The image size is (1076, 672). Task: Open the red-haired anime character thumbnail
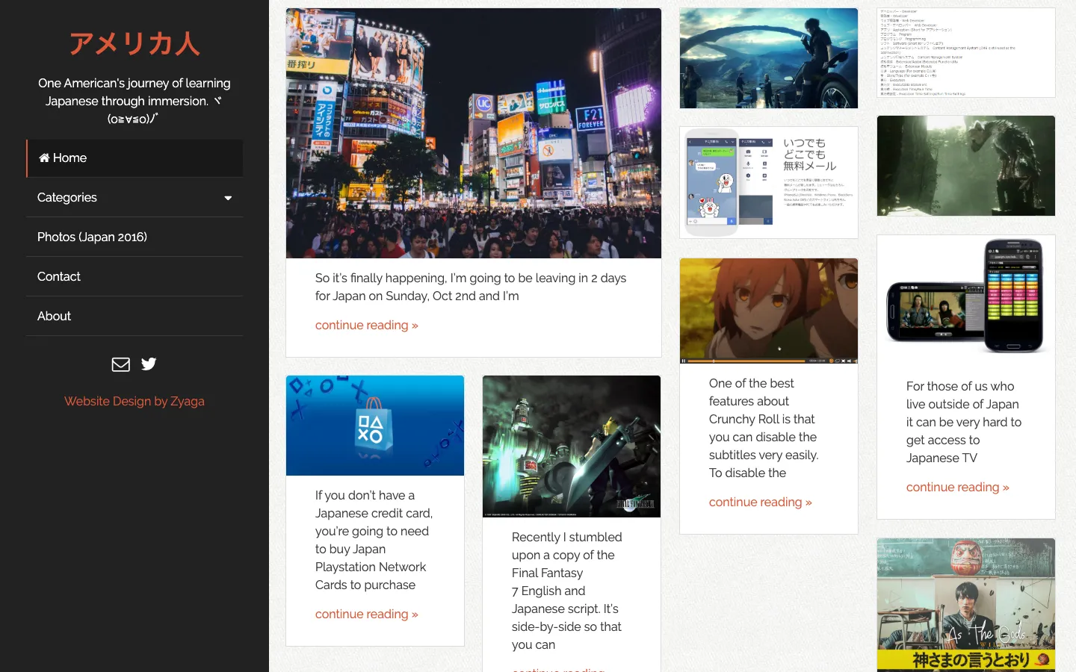769,311
